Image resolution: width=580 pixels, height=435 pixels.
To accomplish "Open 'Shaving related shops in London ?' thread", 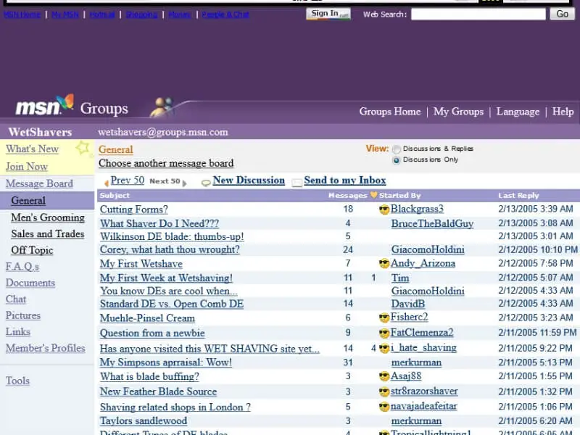I will [x=175, y=407].
